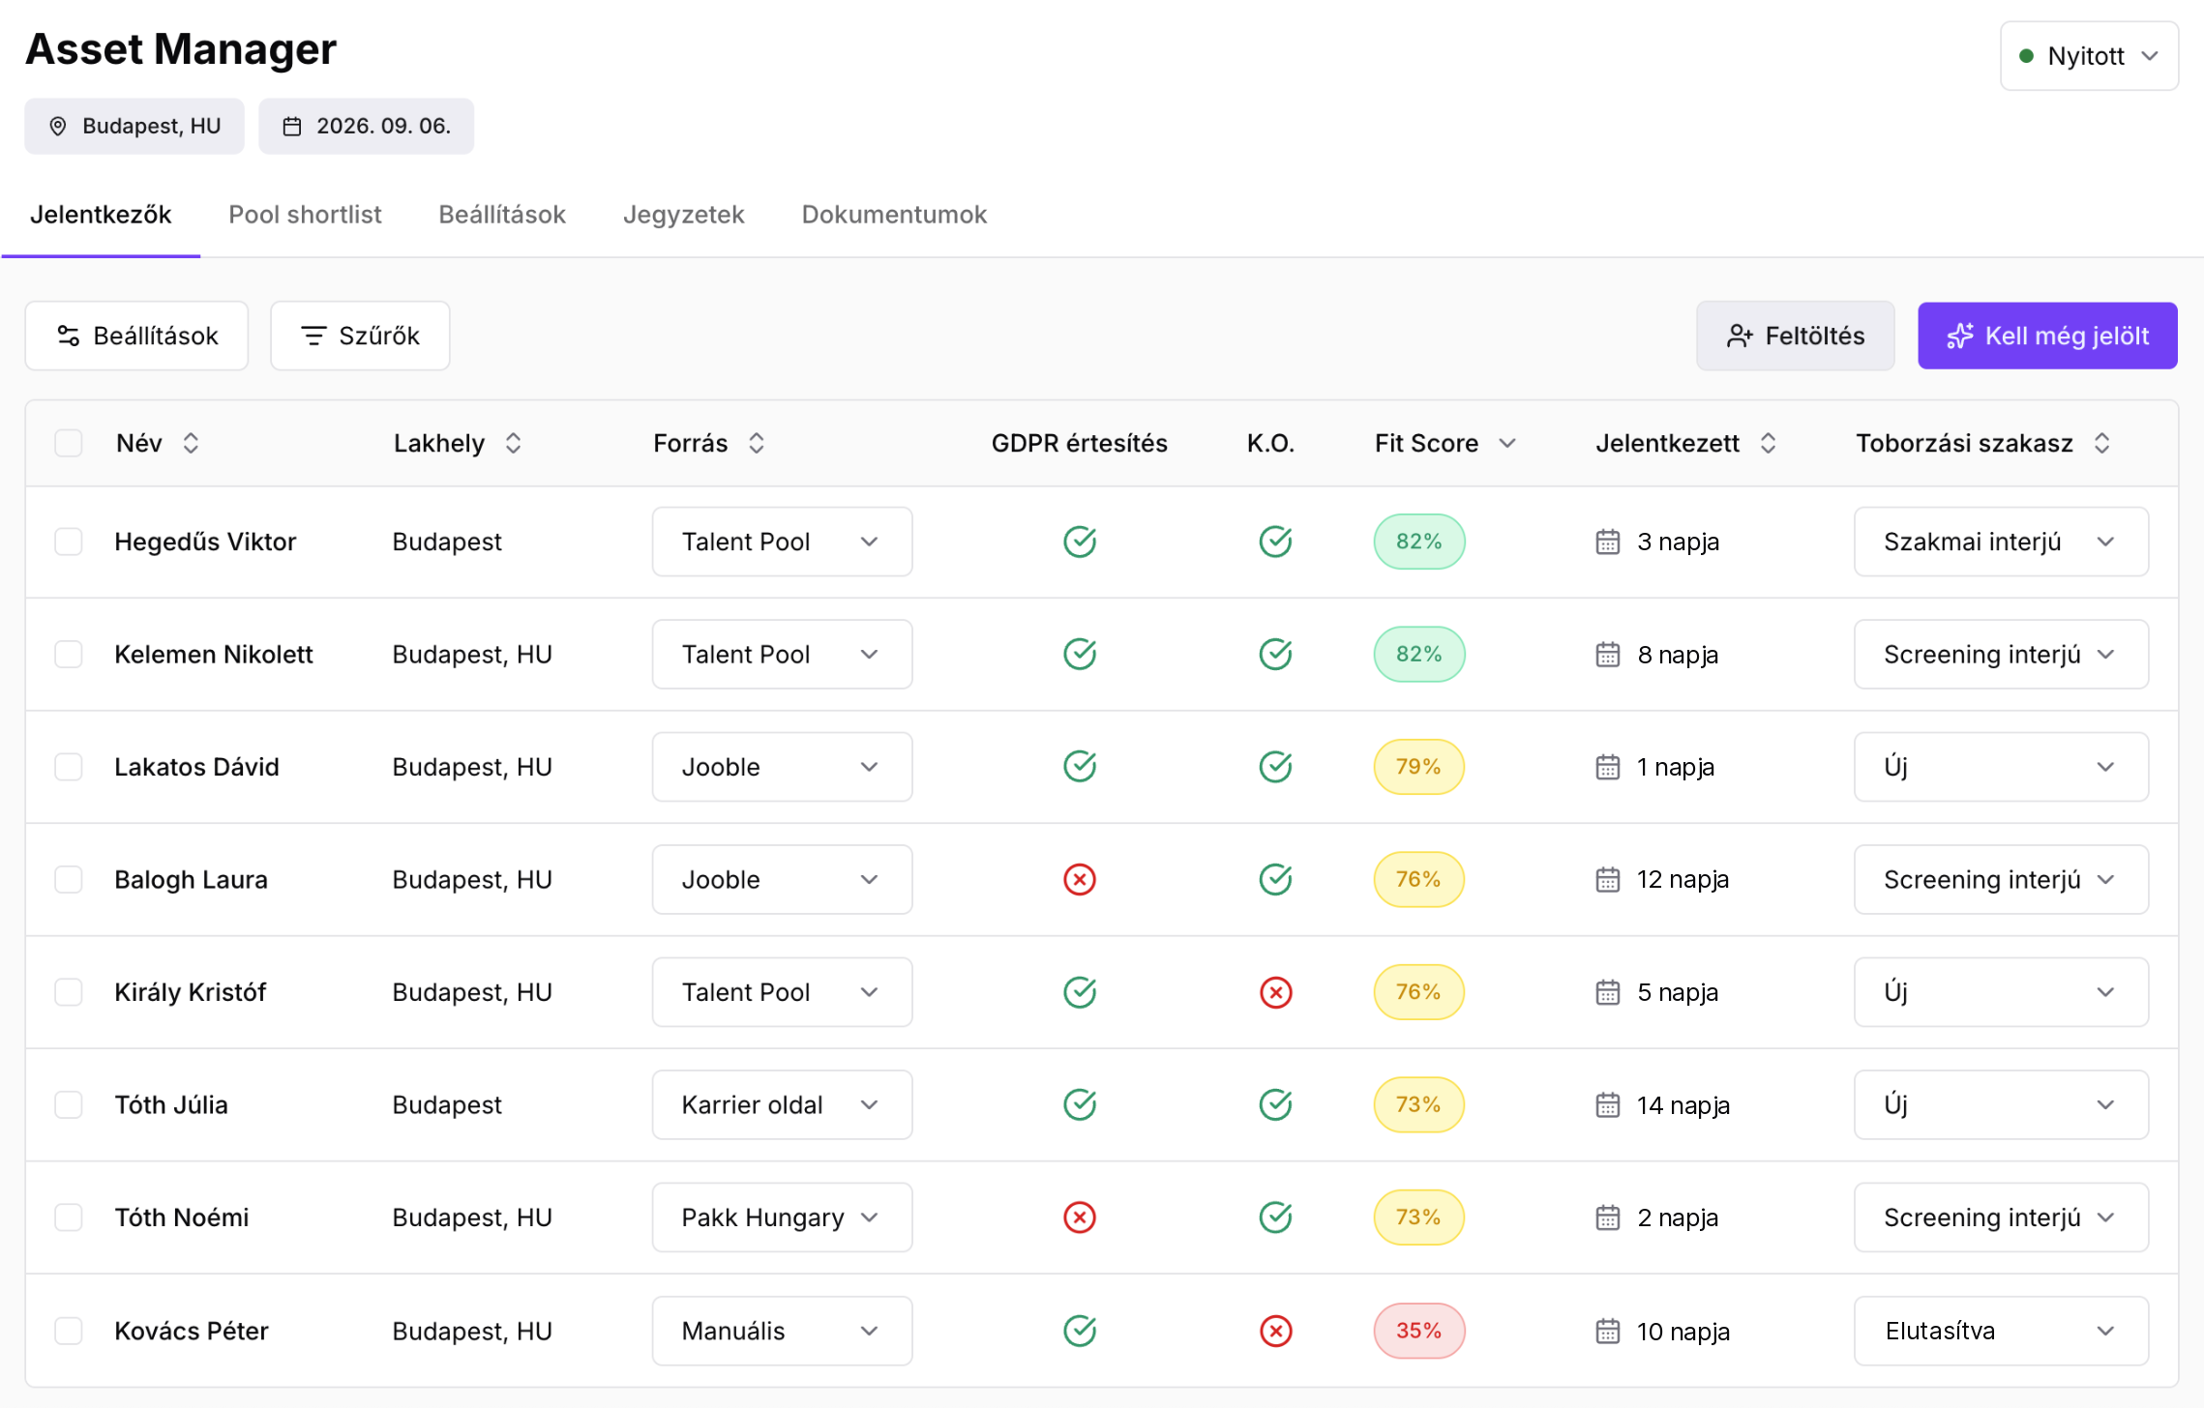Click GDPR check icon for Kelemen Nikolett

(x=1080, y=655)
